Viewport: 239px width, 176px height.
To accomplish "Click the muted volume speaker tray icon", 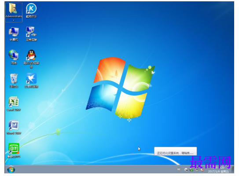I will [202, 169].
